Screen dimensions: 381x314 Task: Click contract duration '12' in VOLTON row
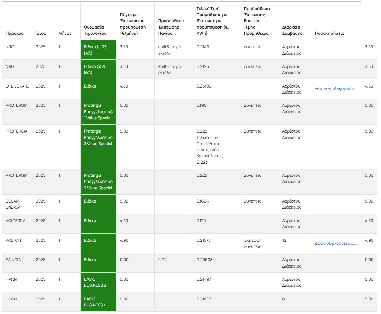tap(284, 240)
